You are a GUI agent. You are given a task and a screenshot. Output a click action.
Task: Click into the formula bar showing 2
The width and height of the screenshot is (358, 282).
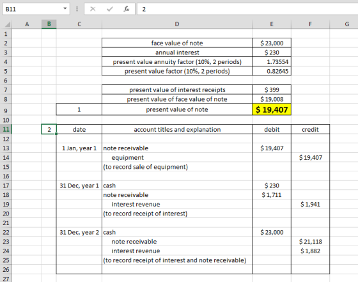tap(247, 9)
